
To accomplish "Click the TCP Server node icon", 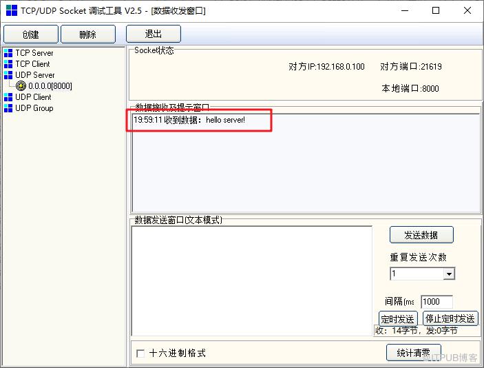I will click(x=8, y=53).
